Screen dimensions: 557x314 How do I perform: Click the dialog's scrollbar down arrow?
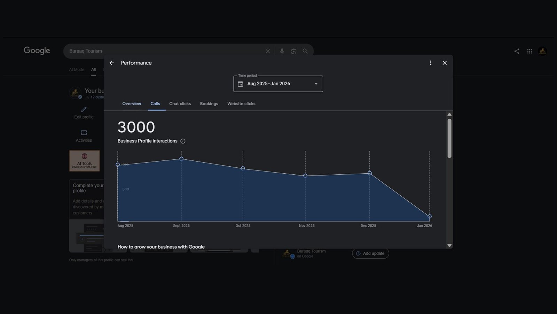[449, 245]
